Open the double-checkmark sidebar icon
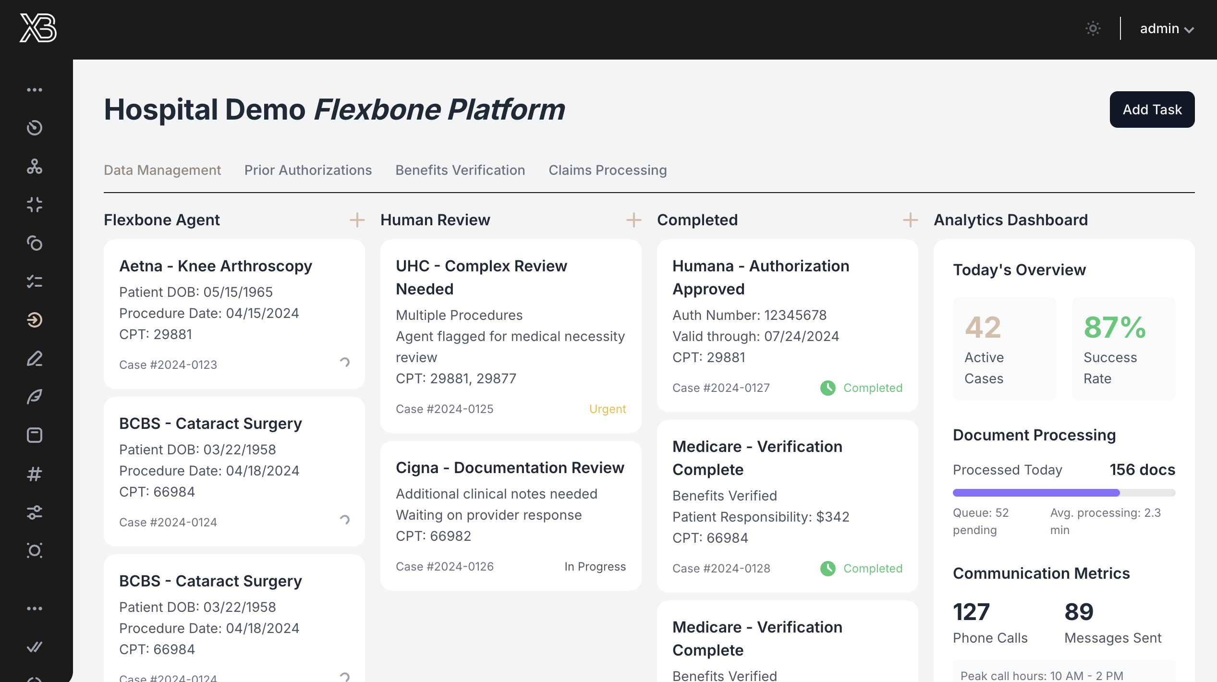 [x=35, y=647]
